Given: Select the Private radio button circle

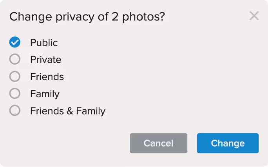Looking at the screenshot, I should click(x=15, y=60).
